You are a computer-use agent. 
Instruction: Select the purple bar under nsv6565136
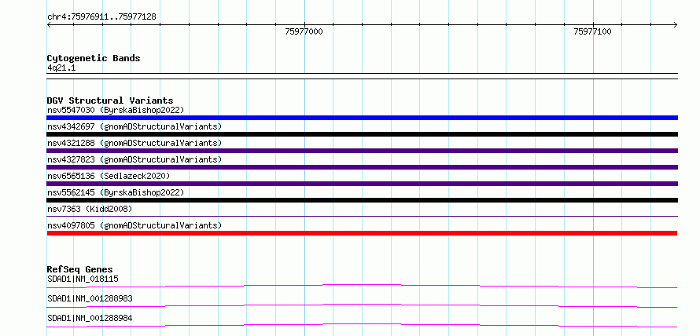[363, 184]
